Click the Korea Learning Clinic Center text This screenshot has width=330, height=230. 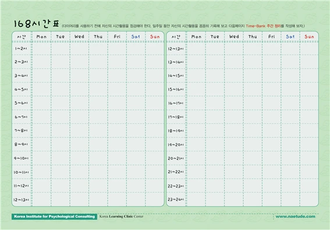pos(121,216)
